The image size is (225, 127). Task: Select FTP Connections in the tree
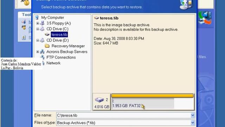pyautogui.click(x=61, y=57)
